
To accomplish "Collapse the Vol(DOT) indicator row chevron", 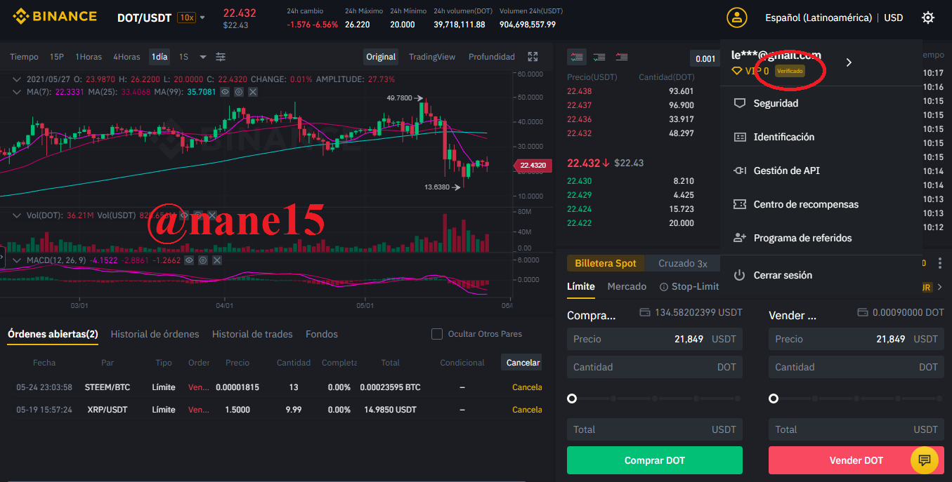I will [18, 215].
